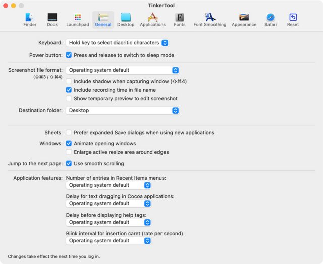Click the TinkerTool window title
Screen dimensions: 323x264
(161, 6)
